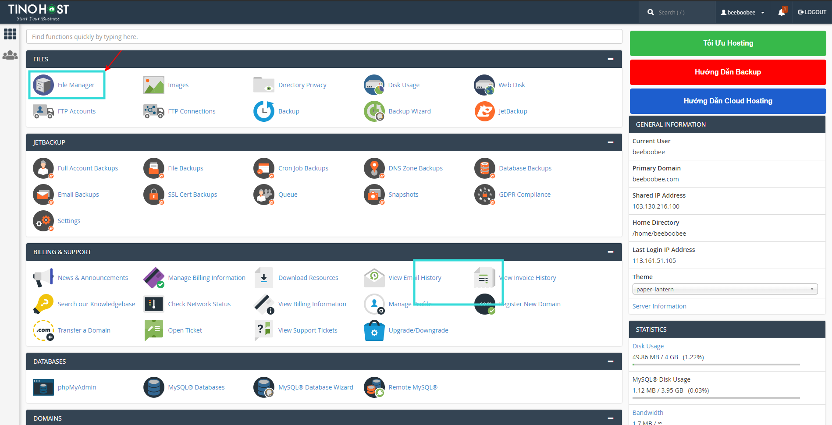Open File Backups icon
Image resolution: width=832 pixels, height=425 pixels.
tap(154, 168)
